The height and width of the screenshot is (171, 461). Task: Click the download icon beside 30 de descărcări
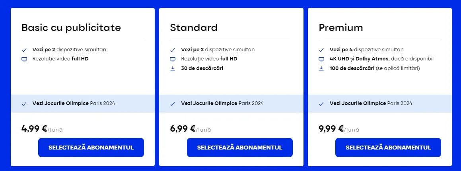[173, 68]
